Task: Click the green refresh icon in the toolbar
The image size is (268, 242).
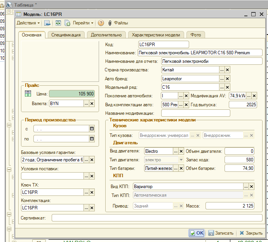Action: (x=58, y=23)
